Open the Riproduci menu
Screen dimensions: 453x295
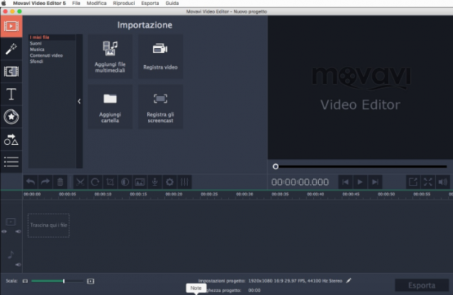(124, 3)
